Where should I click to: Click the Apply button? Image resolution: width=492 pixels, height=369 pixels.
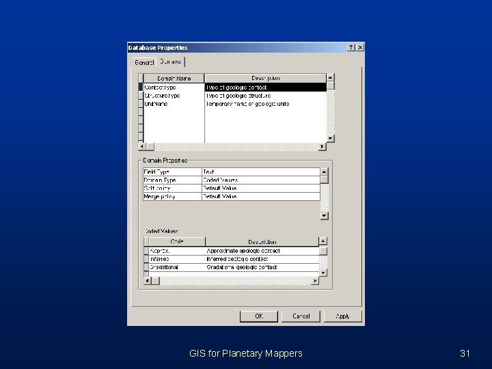[342, 316]
